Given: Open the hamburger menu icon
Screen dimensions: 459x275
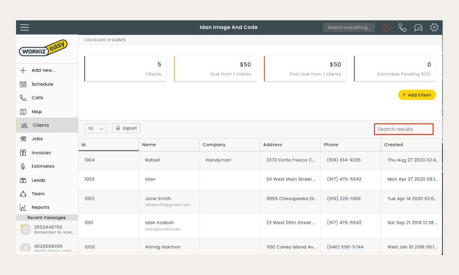Looking at the screenshot, I should click(x=25, y=27).
